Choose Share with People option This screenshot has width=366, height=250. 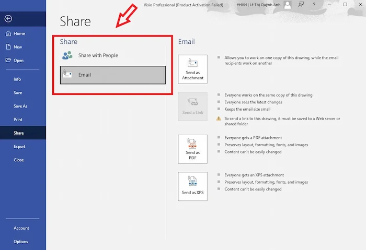(x=113, y=55)
